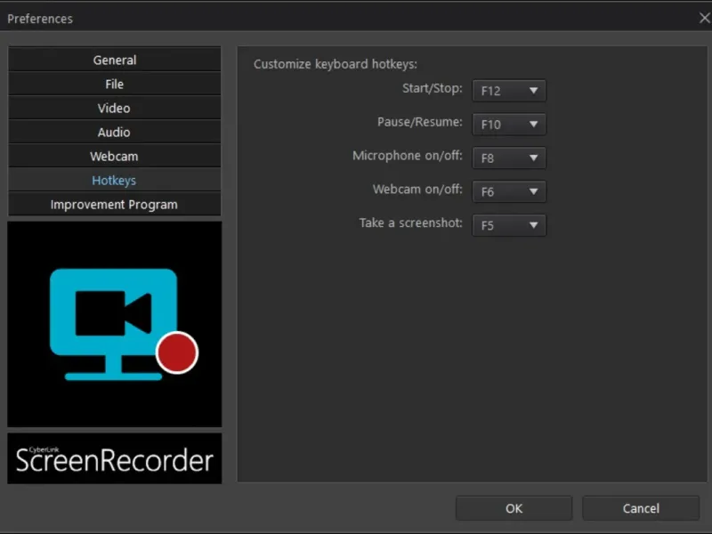Click the Preferences title text
This screenshot has width=712, height=534.
40,19
